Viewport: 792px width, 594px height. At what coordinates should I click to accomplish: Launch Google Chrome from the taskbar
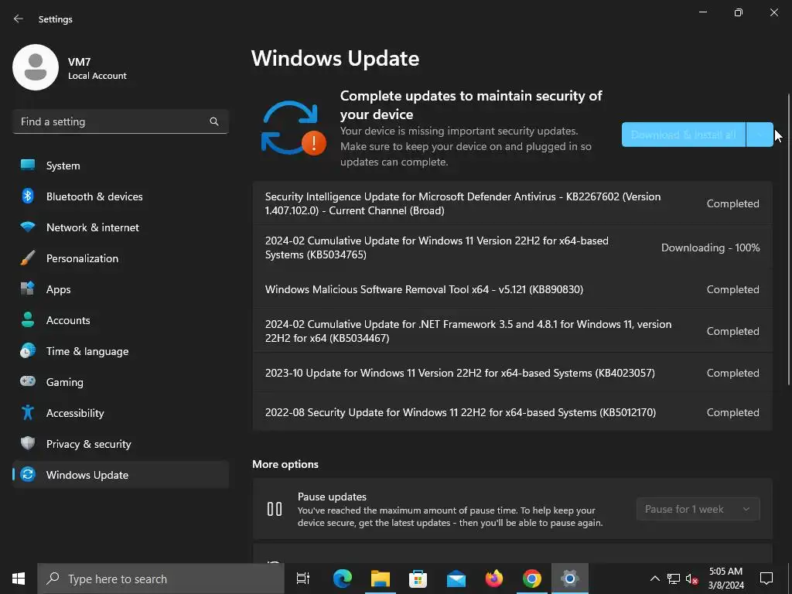pyautogui.click(x=532, y=579)
